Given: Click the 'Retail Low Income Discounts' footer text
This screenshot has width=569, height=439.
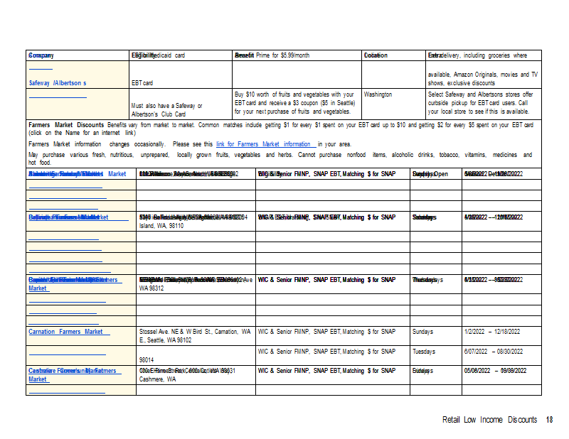Looking at the screenshot, I should point(489,420).
